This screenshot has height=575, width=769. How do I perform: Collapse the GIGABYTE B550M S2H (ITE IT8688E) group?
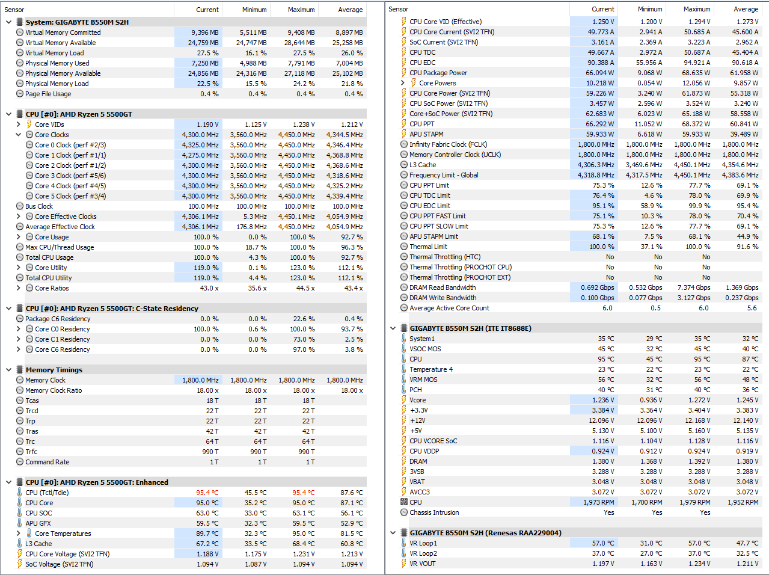(393, 328)
